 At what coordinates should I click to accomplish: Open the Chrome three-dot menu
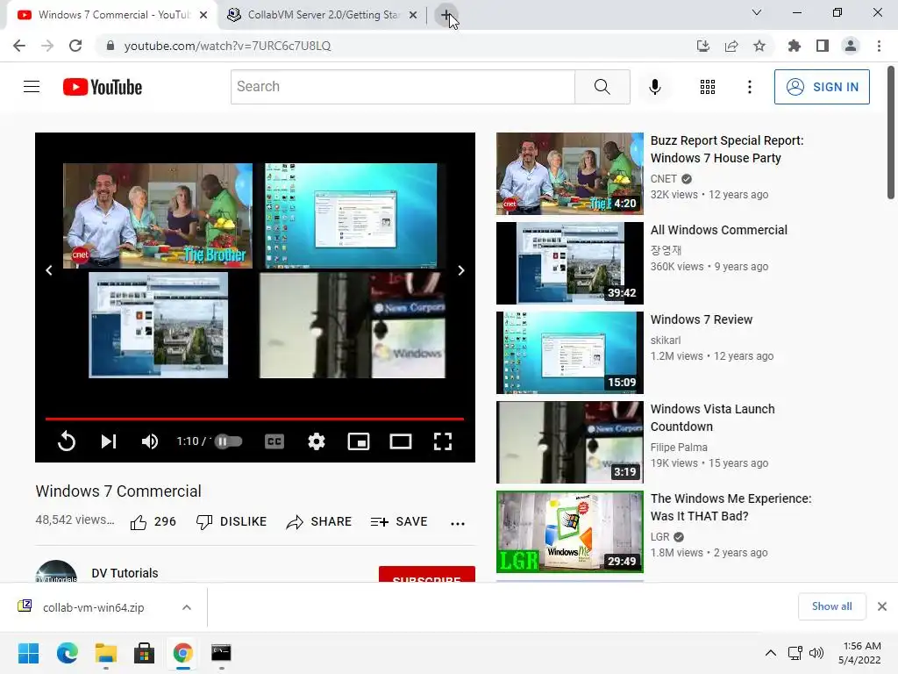879,46
